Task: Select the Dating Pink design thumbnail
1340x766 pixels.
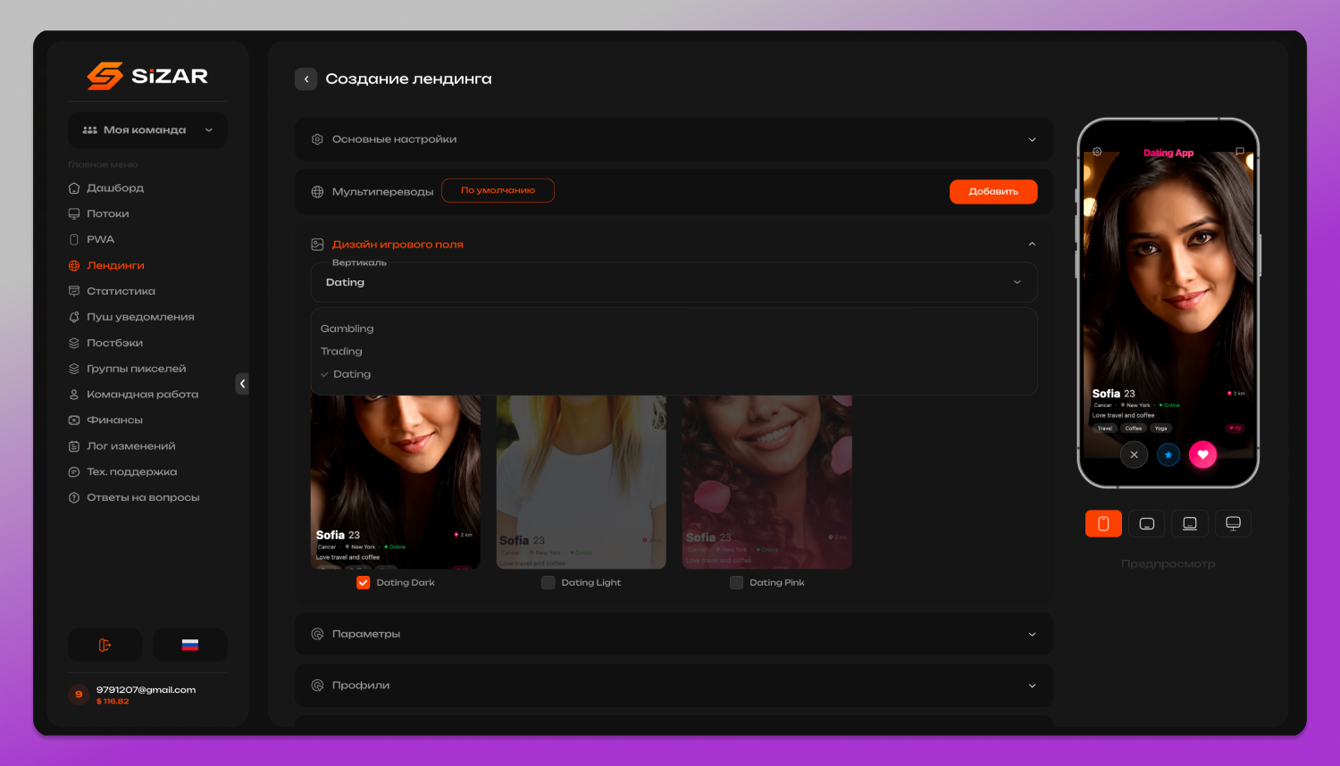Action: (x=767, y=482)
